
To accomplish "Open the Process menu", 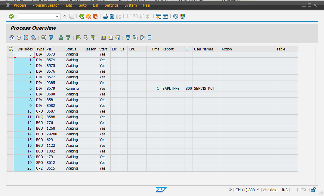I will point(20,5).
